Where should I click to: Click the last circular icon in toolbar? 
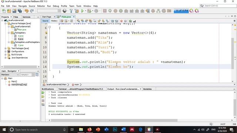pyautogui.click(x=197, y=11)
